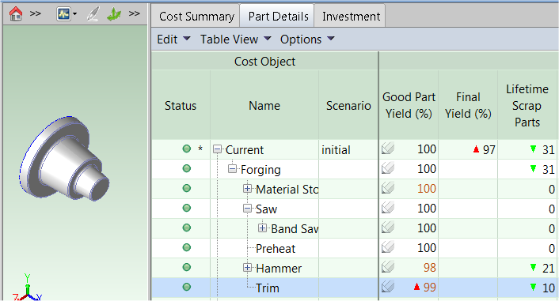
Task: Click the green arrows axis icon
Action: click(114, 14)
